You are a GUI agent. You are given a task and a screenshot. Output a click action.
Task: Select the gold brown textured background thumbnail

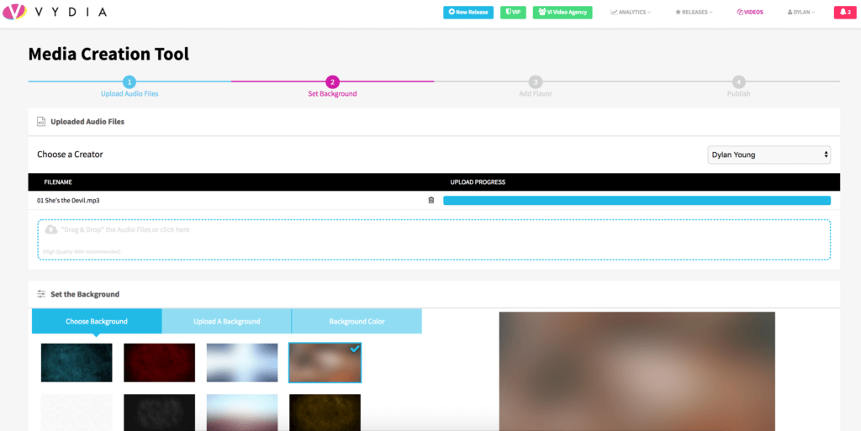pyautogui.click(x=325, y=413)
